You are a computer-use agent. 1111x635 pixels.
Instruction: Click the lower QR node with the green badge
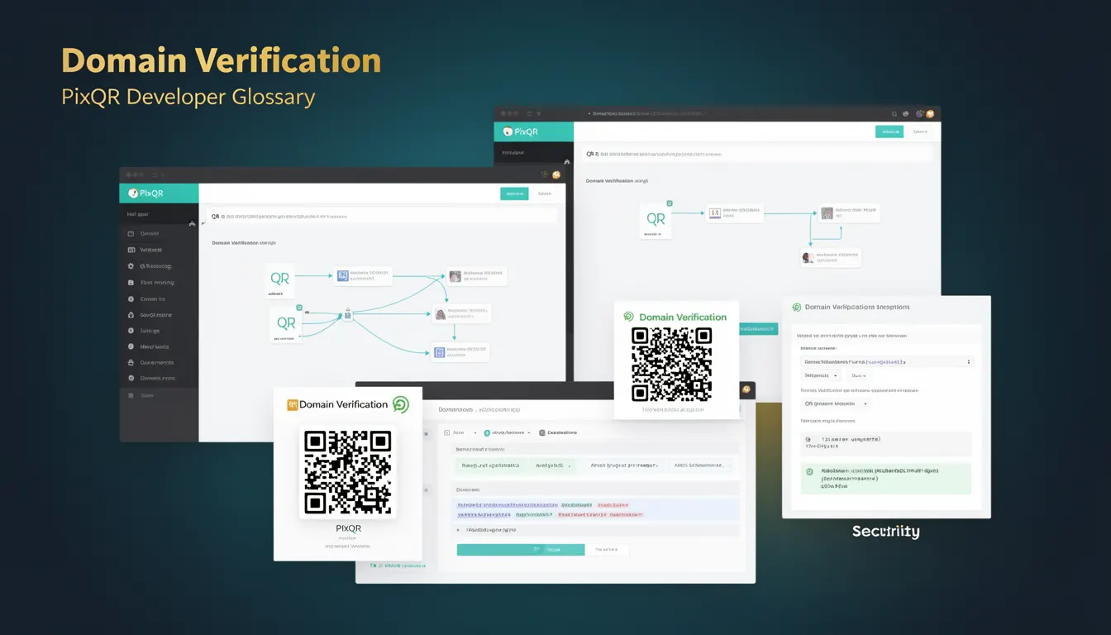285,323
